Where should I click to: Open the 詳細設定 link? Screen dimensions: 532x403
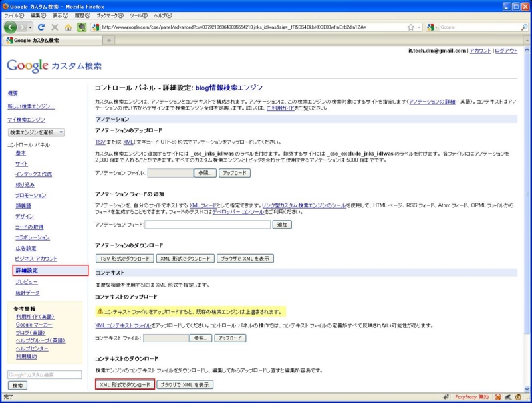point(27,271)
